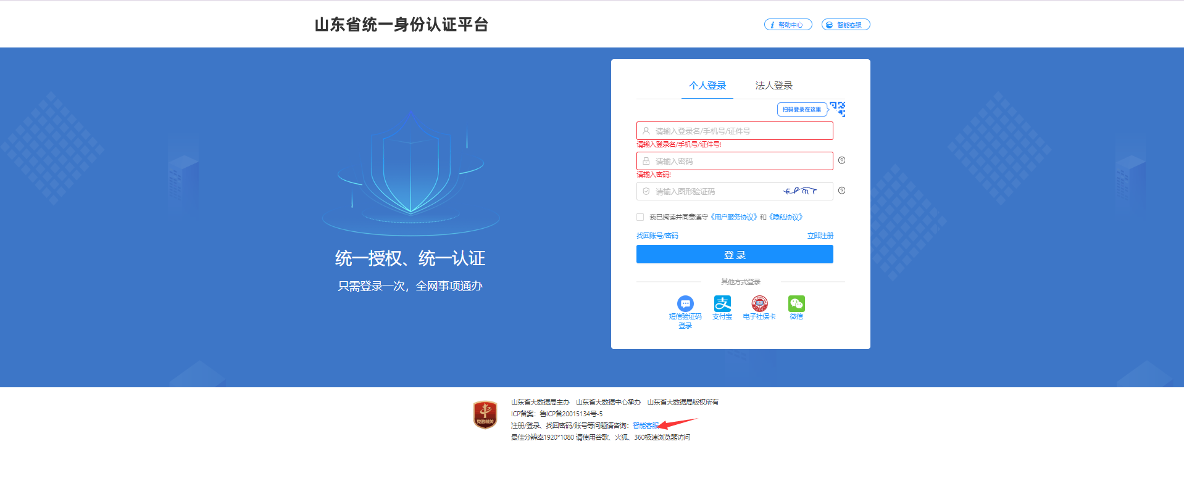The width and height of the screenshot is (1184, 481).
Task: Select the electronic social security card icon
Action: (759, 303)
